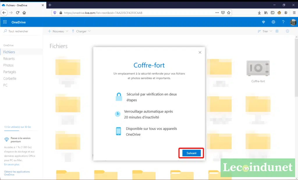Click the OneDrive header title
298x180 pixels.
pyautogui.click(x=19, y=22)
